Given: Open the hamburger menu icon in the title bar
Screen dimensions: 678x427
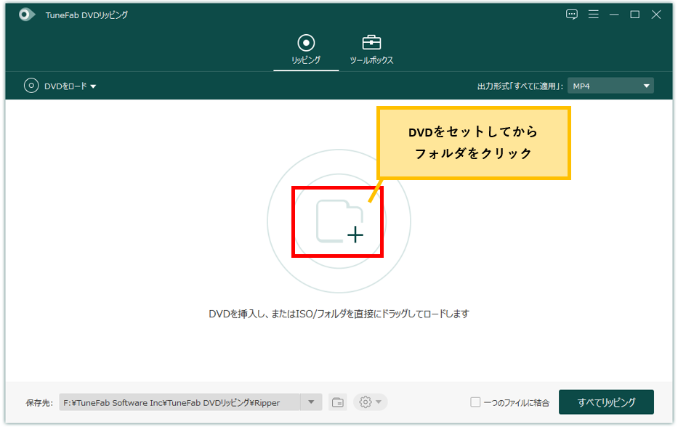Looking at the screenshot, I should tap(593, 15).
